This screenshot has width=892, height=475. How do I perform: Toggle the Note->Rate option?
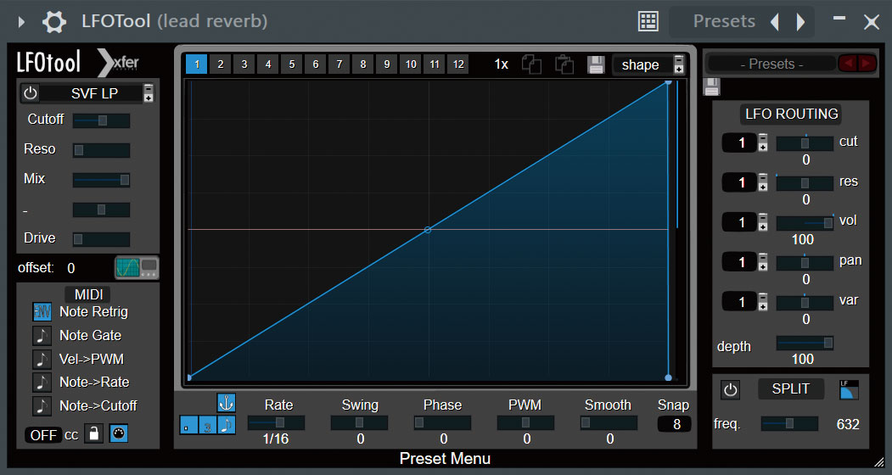point(42,383)
